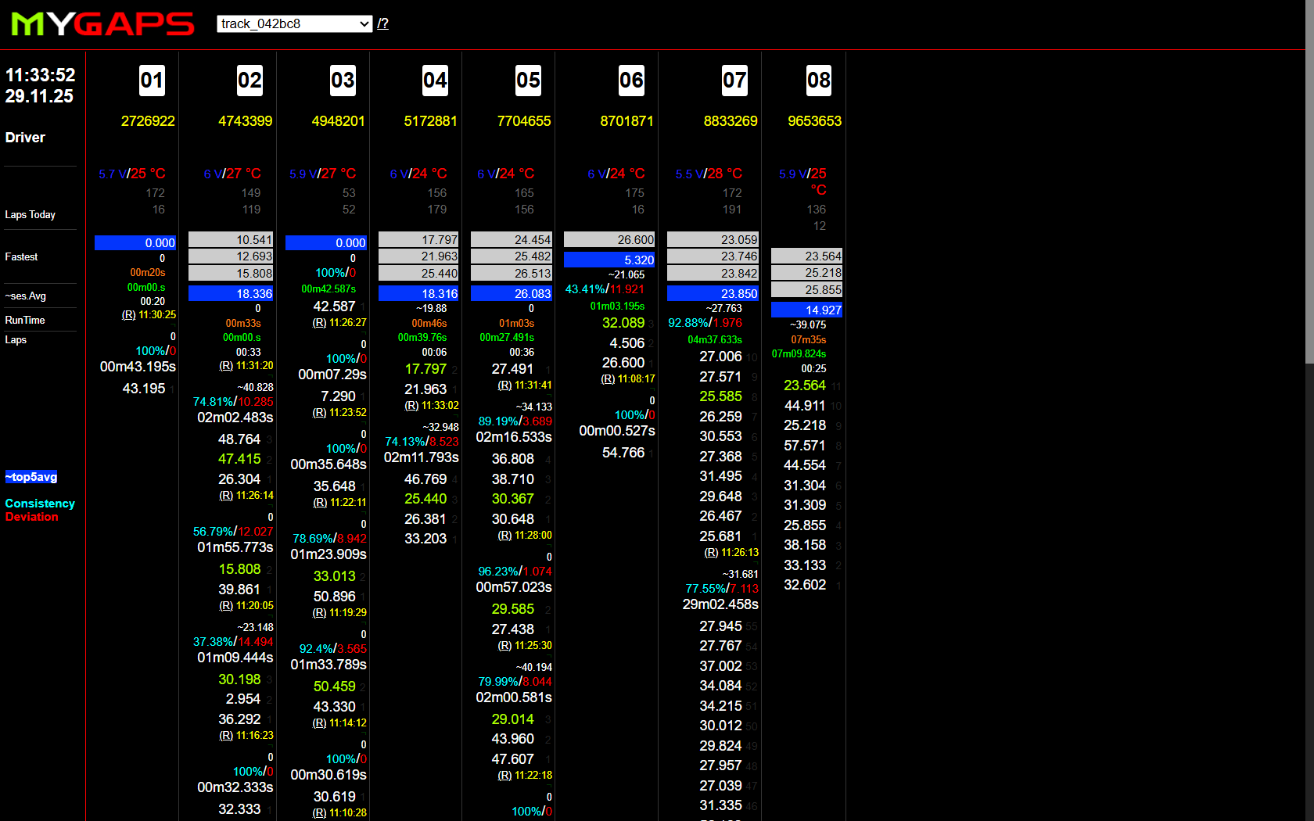Click the Deviation label
The height and width of the screenshot is (821, 1314).
32,517
